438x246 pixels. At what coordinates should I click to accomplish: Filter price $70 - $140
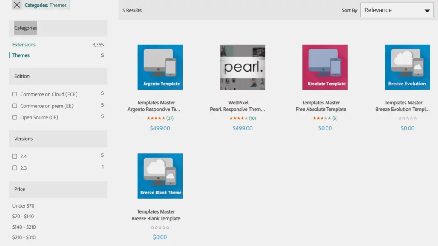[x=23, y=216]
